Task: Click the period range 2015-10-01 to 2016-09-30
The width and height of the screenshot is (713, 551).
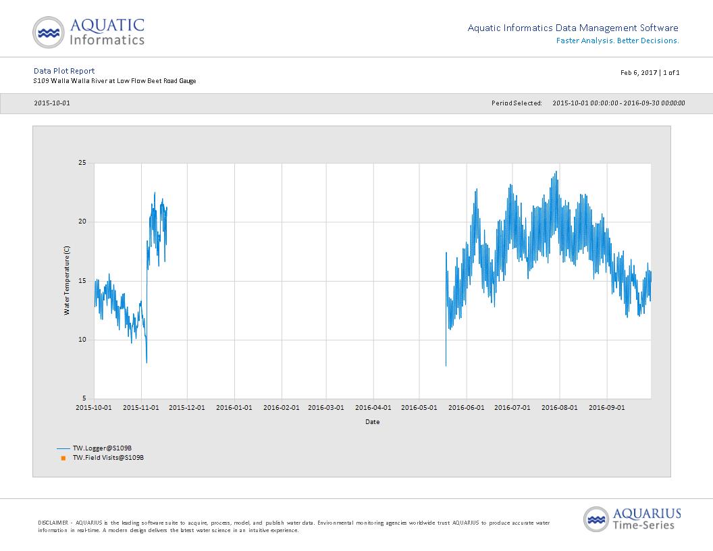Action: 618,103
